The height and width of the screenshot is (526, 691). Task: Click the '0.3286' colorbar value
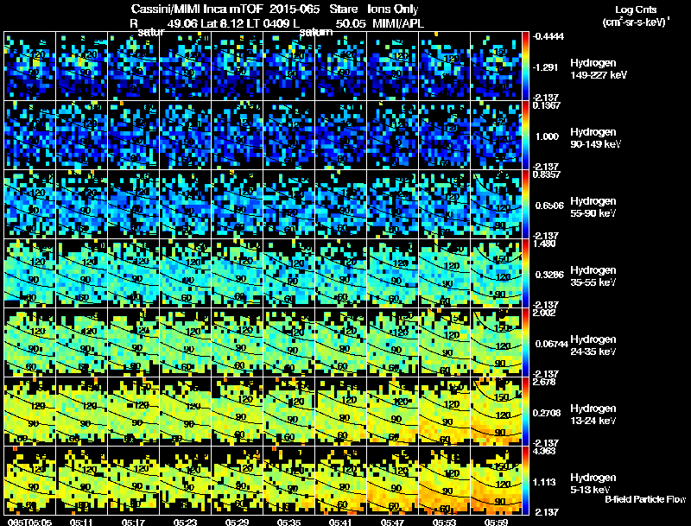pos(549,275)
